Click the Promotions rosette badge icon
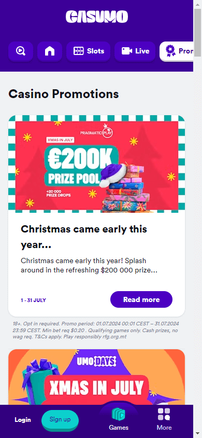This screenshot has height=438, width=202. tap(170, 51)
